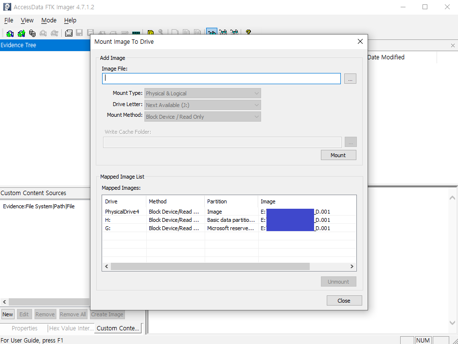Click the Remove All button
This screenshot has width=458, height=344.
(73, 314)
